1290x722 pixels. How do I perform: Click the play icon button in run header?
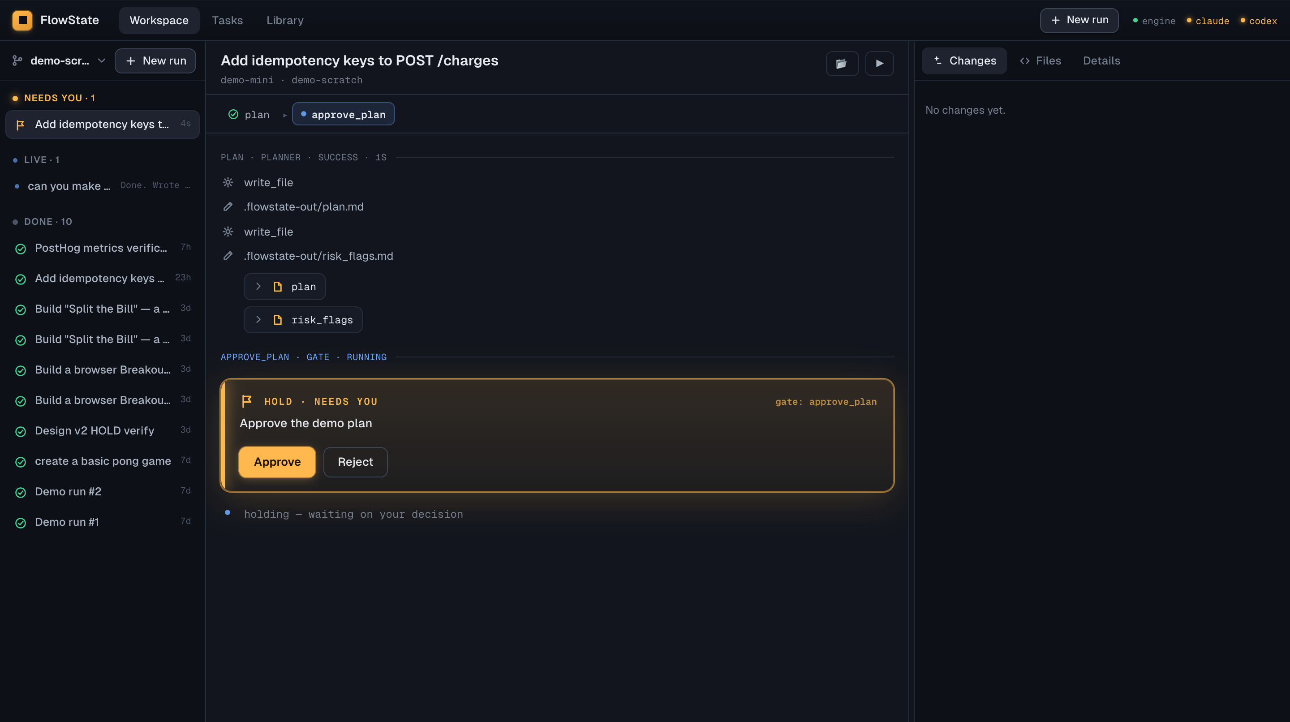(879, 64)
